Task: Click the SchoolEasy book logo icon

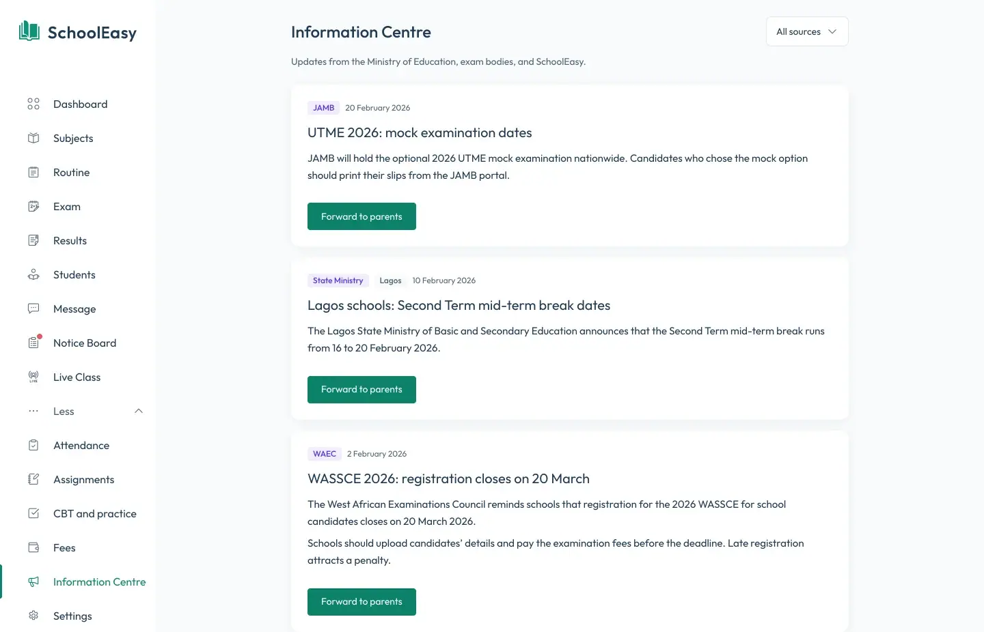Action: coord(29,31)
